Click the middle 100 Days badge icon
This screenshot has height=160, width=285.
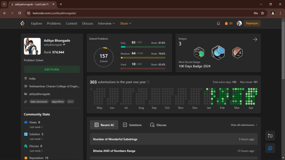[x=218, y=52]
